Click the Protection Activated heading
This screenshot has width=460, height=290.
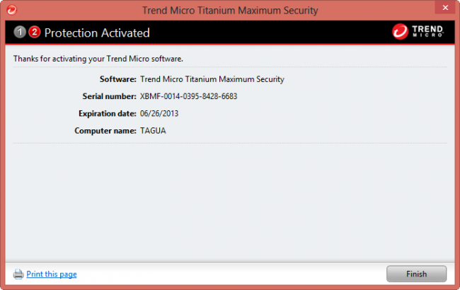pos(97,33)
